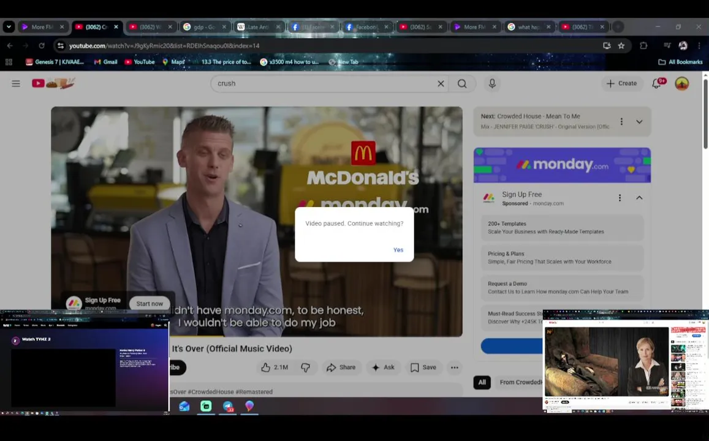Click the browser address bar URL
Screen dimensions: 709x441
tap(164, 46)
